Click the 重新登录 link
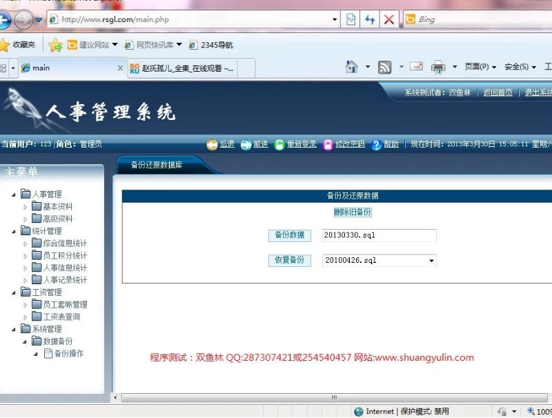Screen dimensions: 552x418 (x=302, y=144)
